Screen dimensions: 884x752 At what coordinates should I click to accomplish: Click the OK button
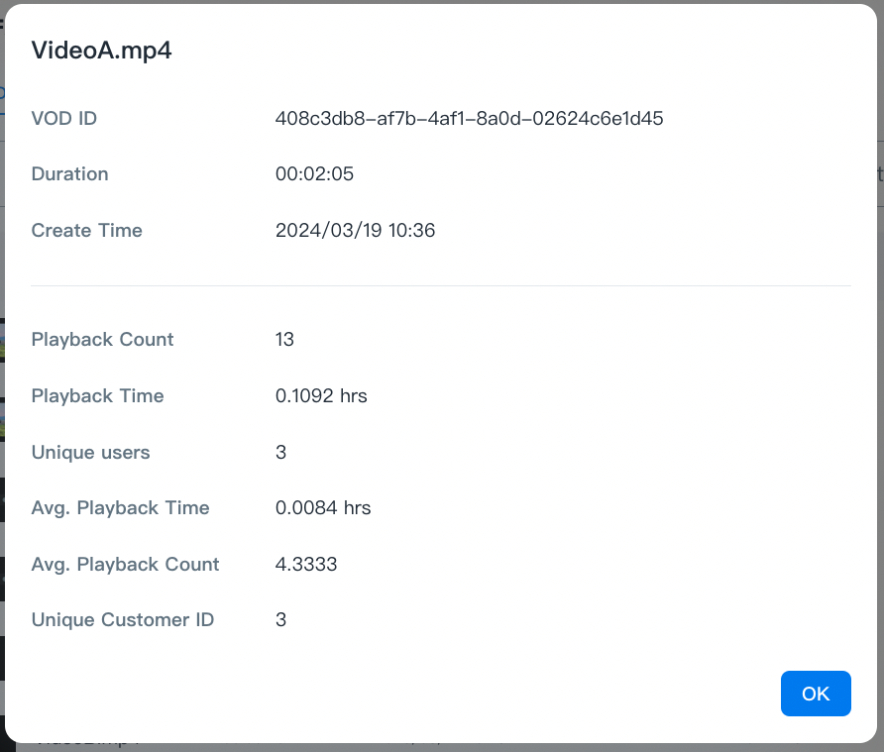coord(815,694)
